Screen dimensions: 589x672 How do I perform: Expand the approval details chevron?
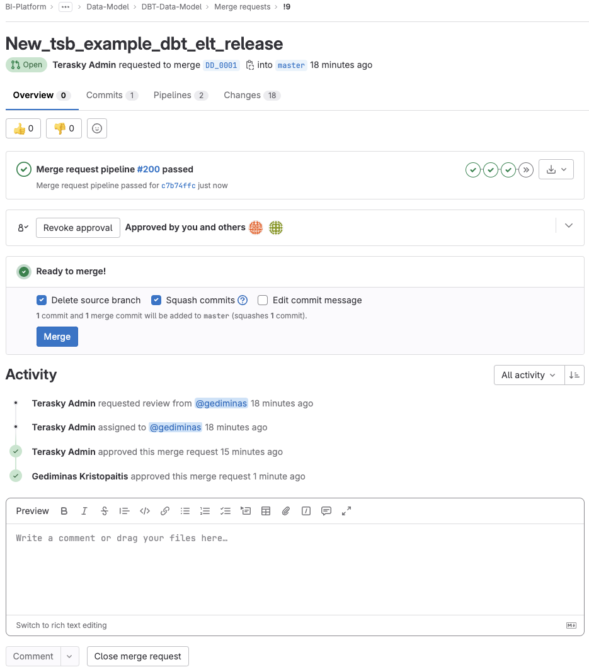[569, 225]
